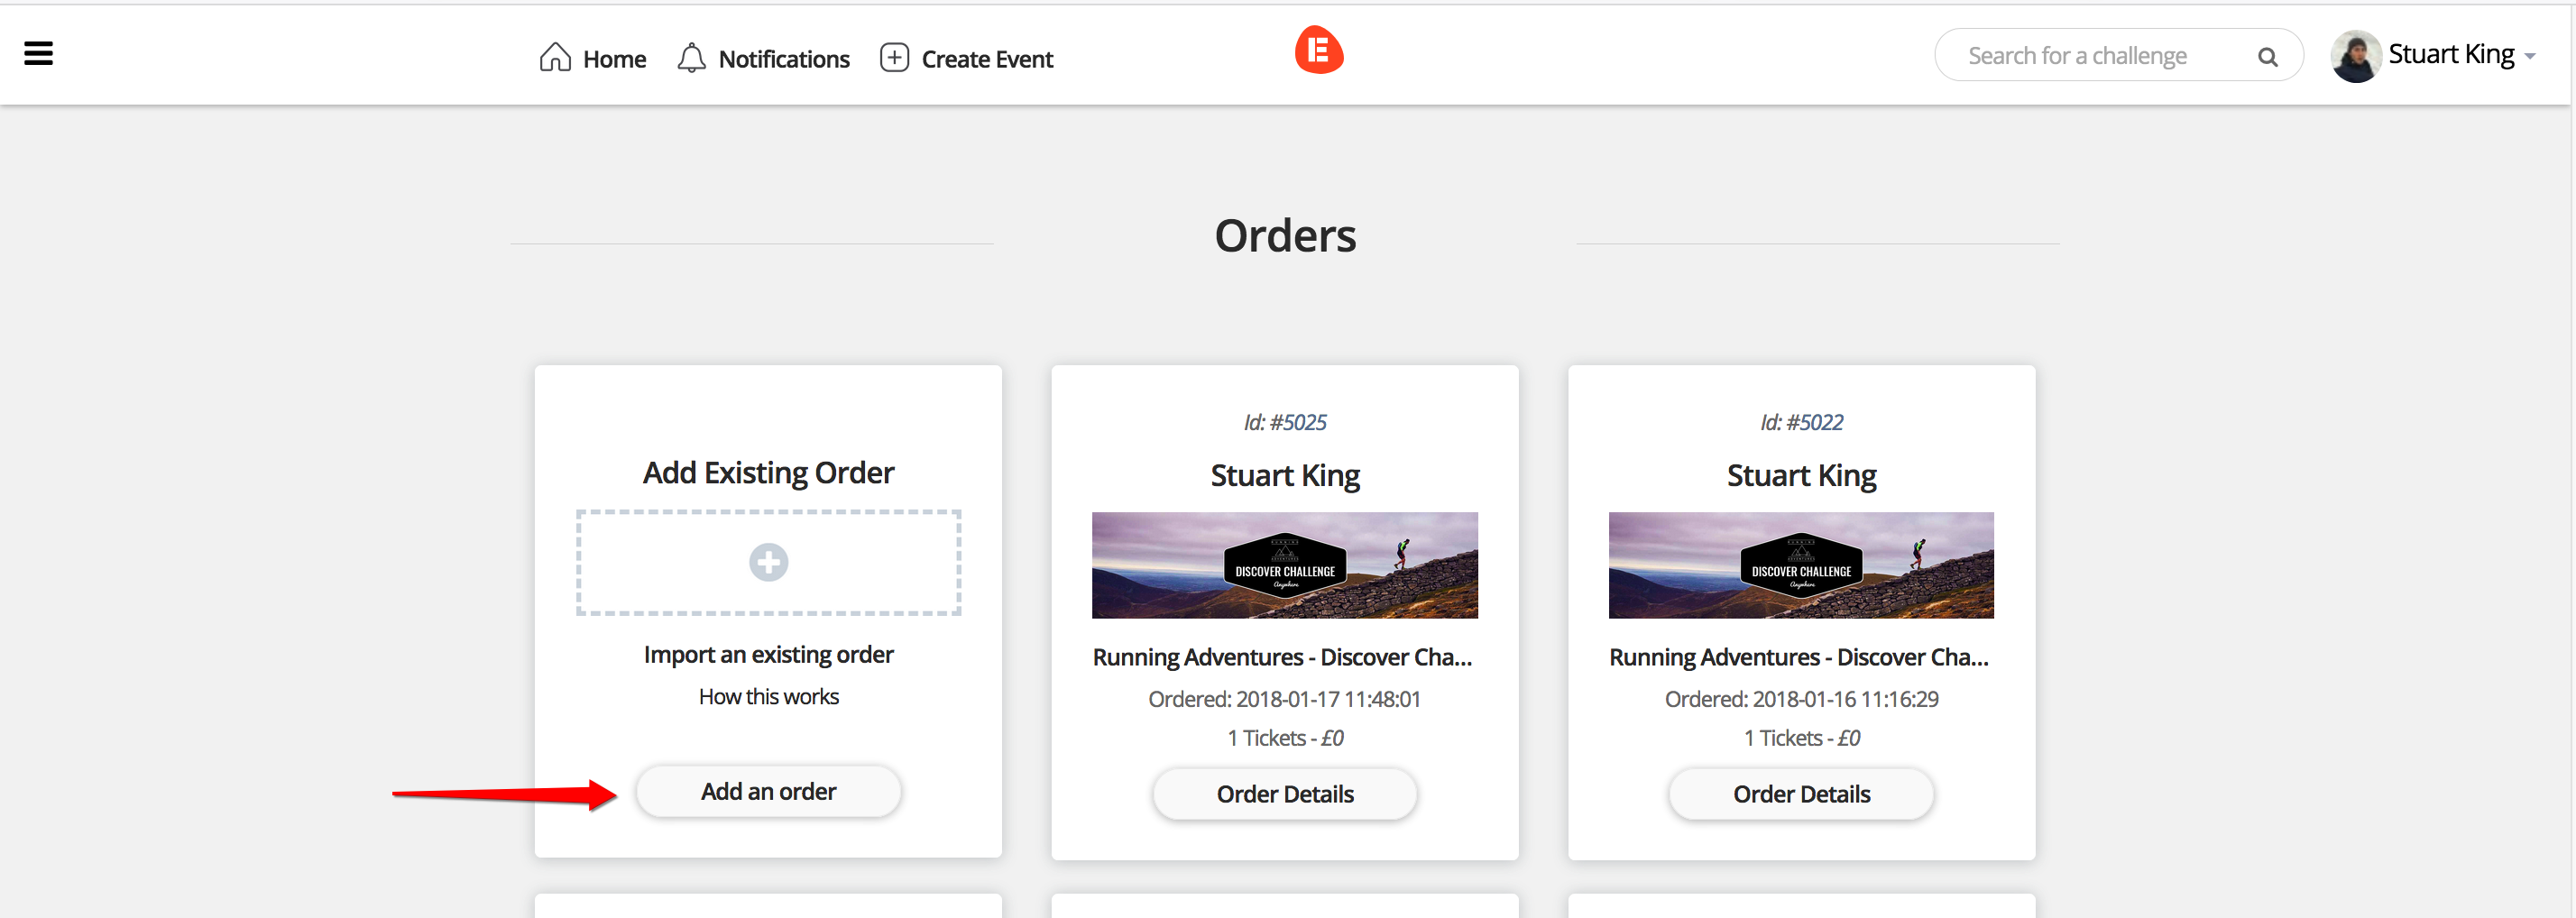The image size is (2576, 918).
Task: Click the Notifications bell icon
Action: (x=691, y=58)
